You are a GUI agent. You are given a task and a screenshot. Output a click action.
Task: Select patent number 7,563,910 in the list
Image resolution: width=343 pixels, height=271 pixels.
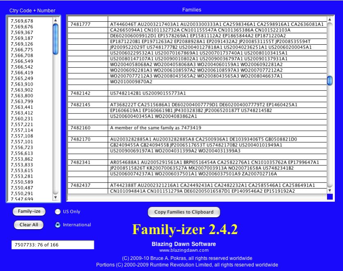(22, 84)
